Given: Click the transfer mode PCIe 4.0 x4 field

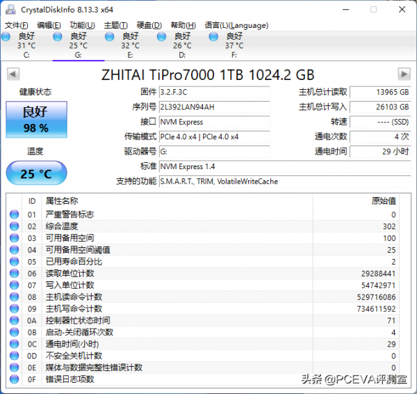Looking at the screenshot, I should [x=214, y=137].
